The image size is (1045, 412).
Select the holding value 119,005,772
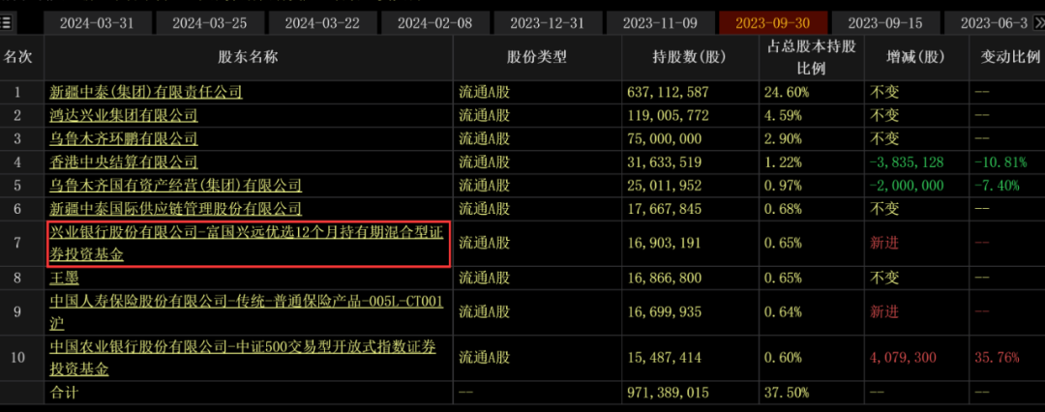pos(669,115)
